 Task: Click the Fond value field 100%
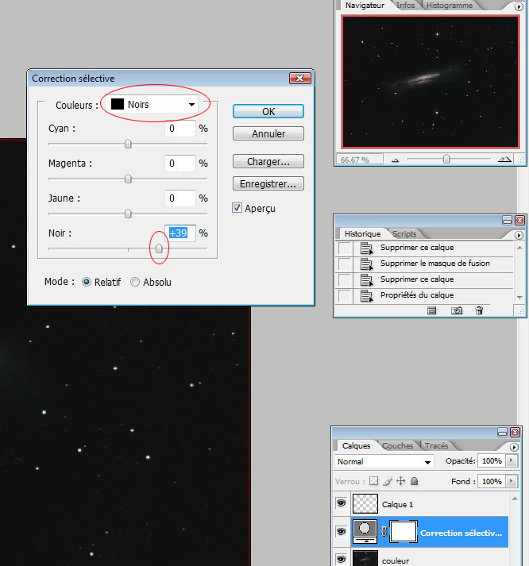pos(492,481)
